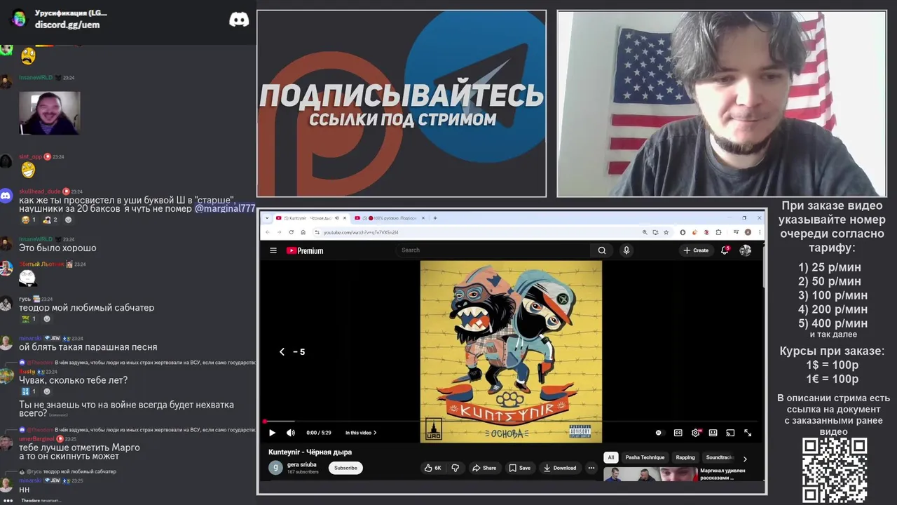Download the video
Screen dimensions: 897x505
click(x=560, y=468)
